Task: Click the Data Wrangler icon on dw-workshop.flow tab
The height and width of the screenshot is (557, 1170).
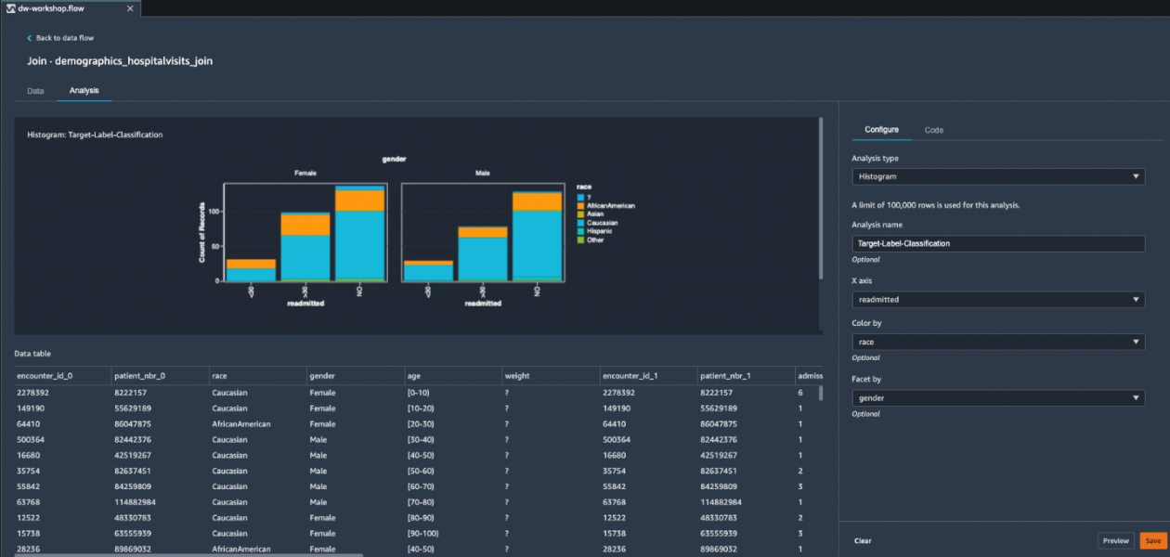Action: click(12, 8)
